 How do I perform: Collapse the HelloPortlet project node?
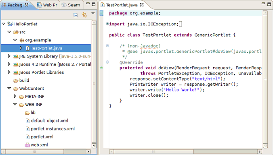pos(4,24)
